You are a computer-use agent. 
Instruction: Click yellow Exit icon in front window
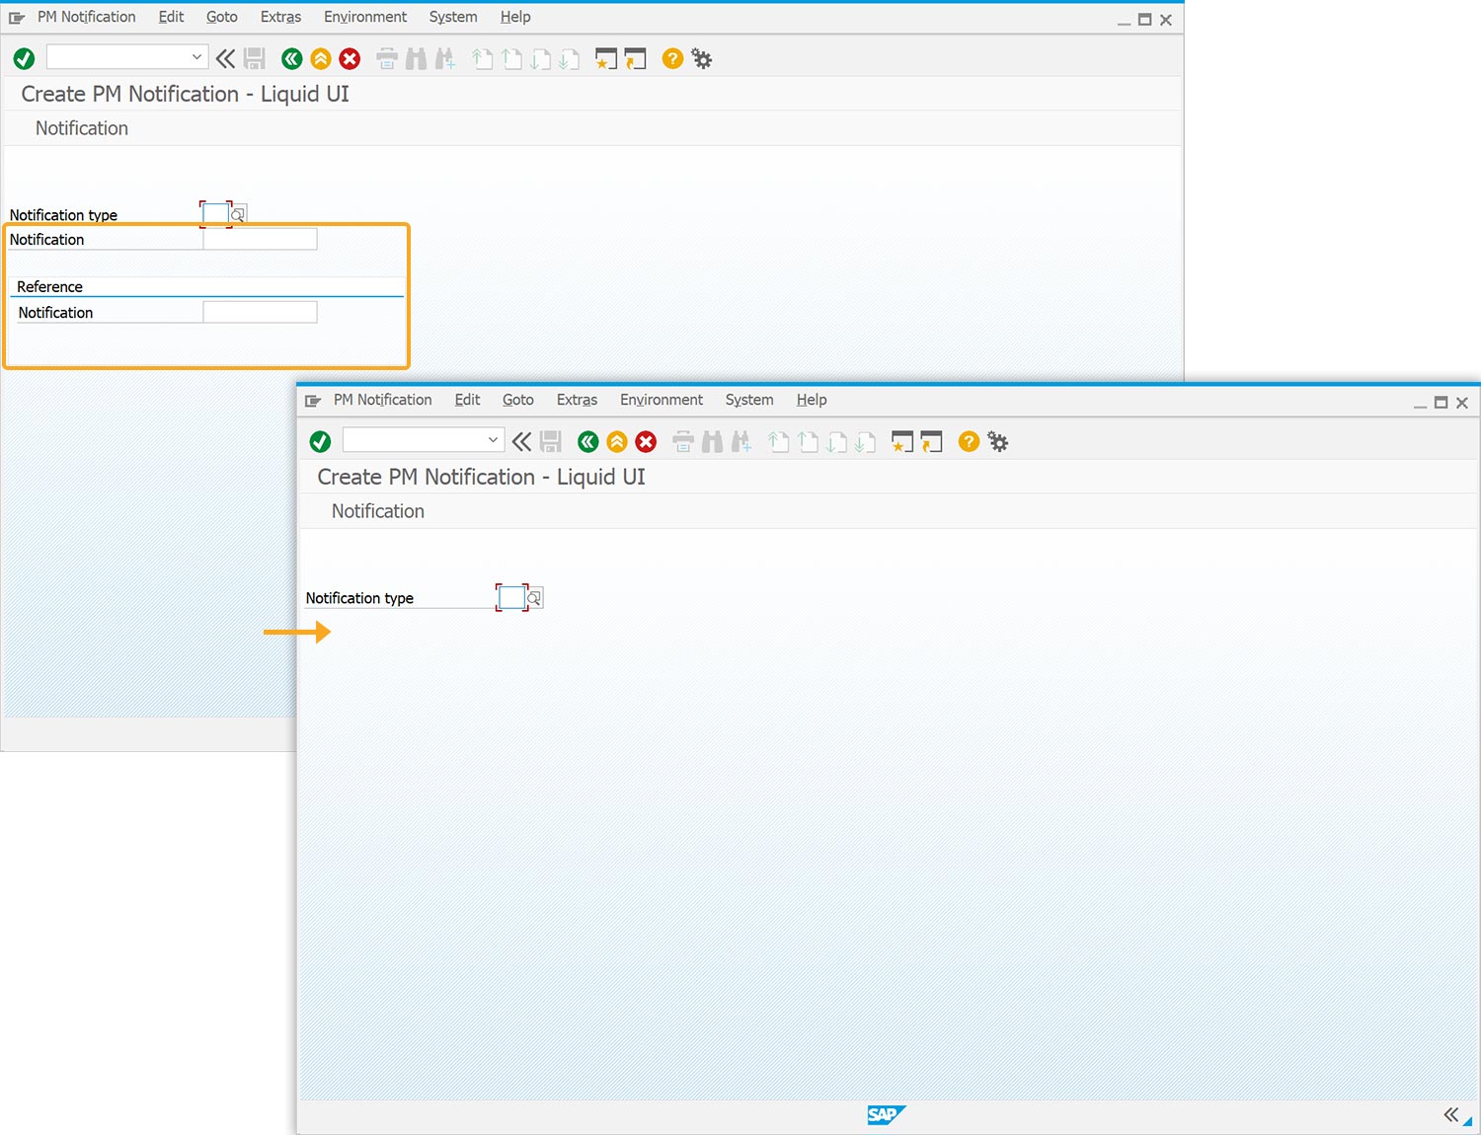click(x=617, y=442)
